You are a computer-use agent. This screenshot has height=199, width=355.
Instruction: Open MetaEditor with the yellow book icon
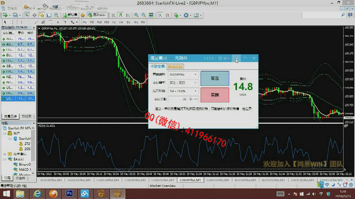coord(83,15)
